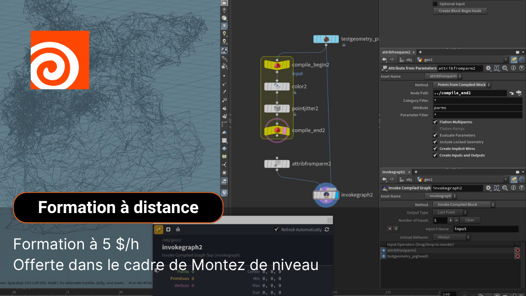This screenshot has width=526, height=296.
Task: Open the attribfromparm Asset Name dropdown
Action: (444, 76)
